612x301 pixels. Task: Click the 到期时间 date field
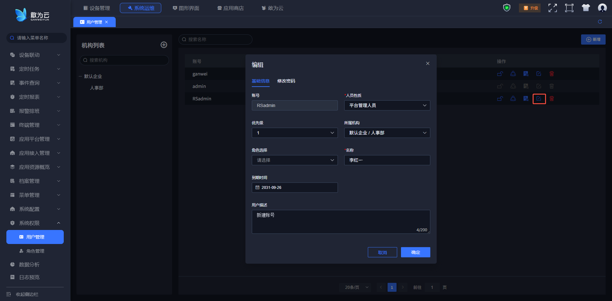pyautogui.click(x=295, y=188)
